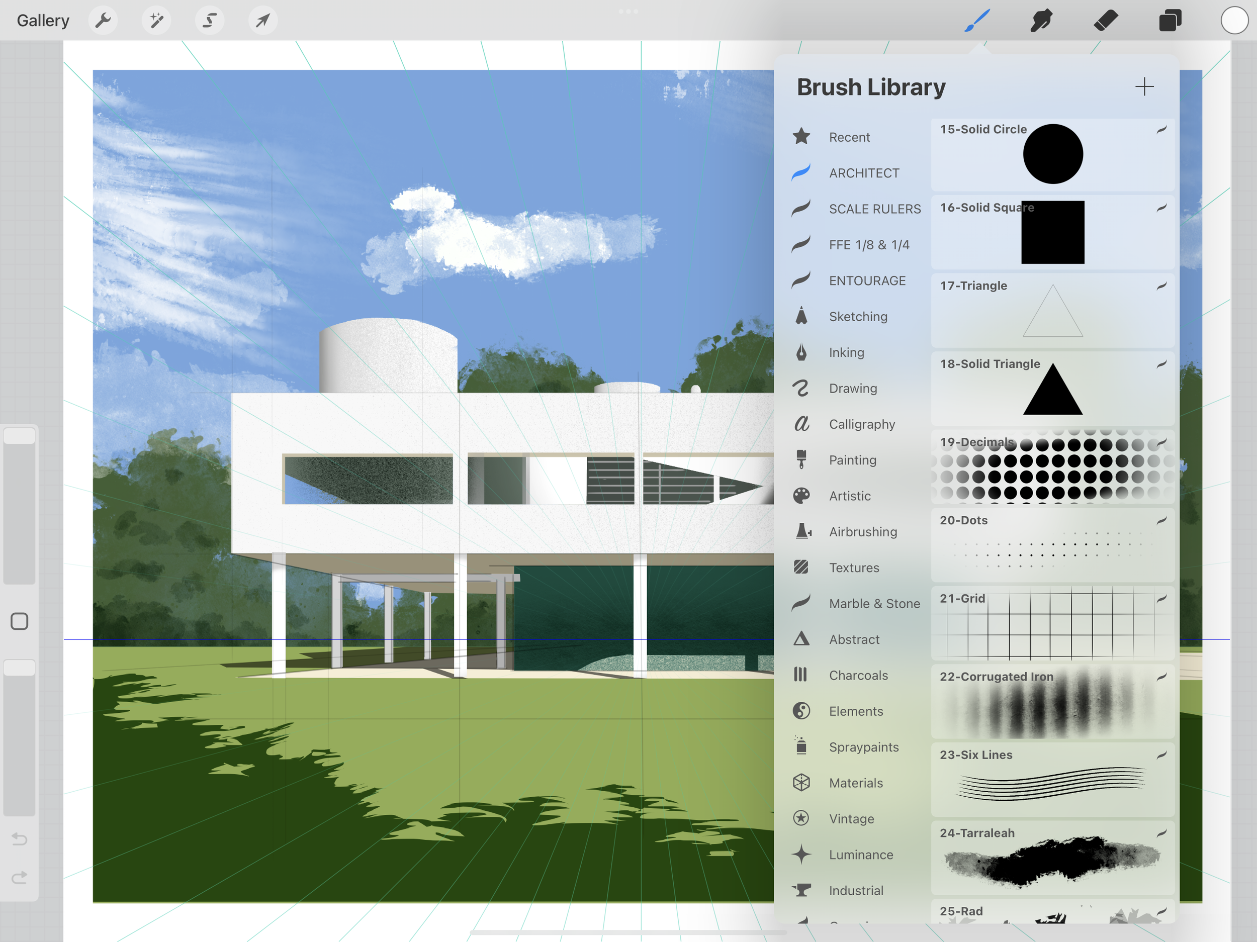Select the 23-Six Lines brush
The image size is (1257, 942).
[1052, 780]
